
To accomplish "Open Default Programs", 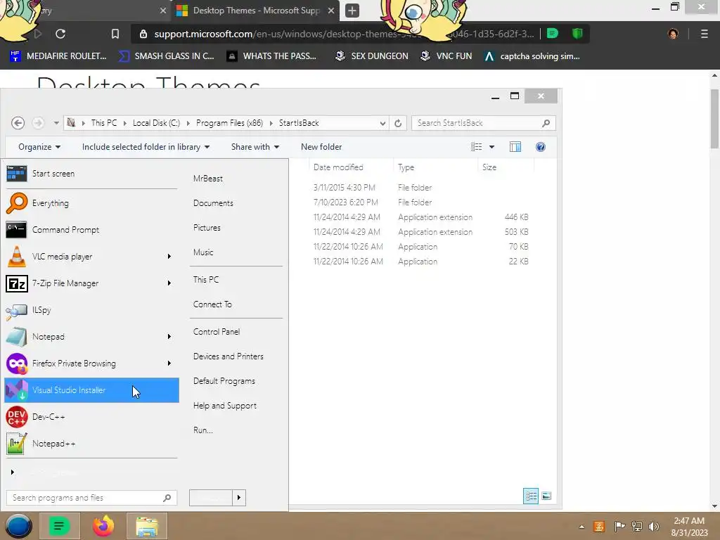I will [x=224, y=381].
